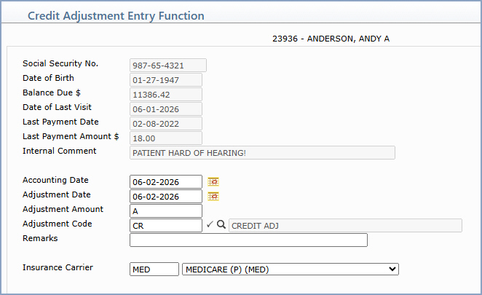Focus the Adjustment Amount field
Screen dimensions: 482x295
click(166, 211)
